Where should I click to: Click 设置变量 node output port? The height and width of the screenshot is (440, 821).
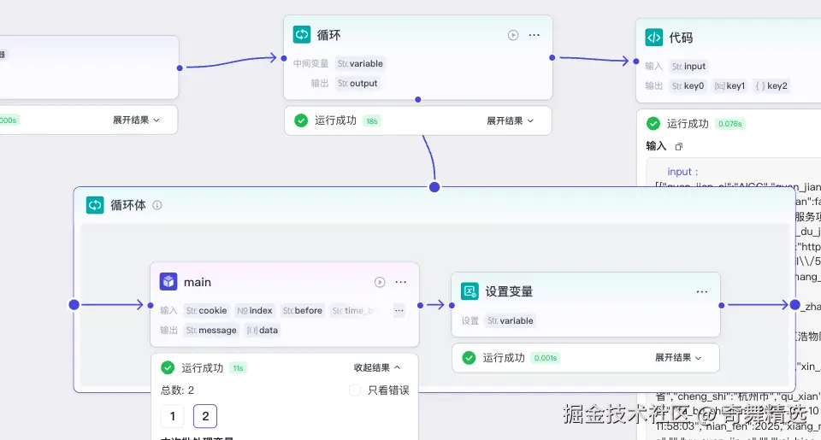pos(722,305)
